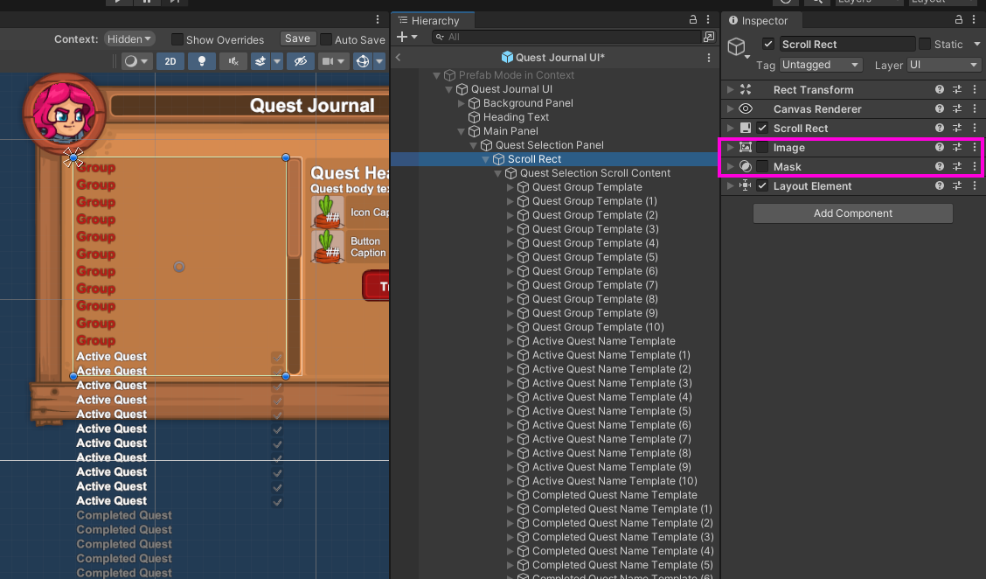986x579 pixels.
Task: Open help for Rect Transform component
Action: [940, 89]
